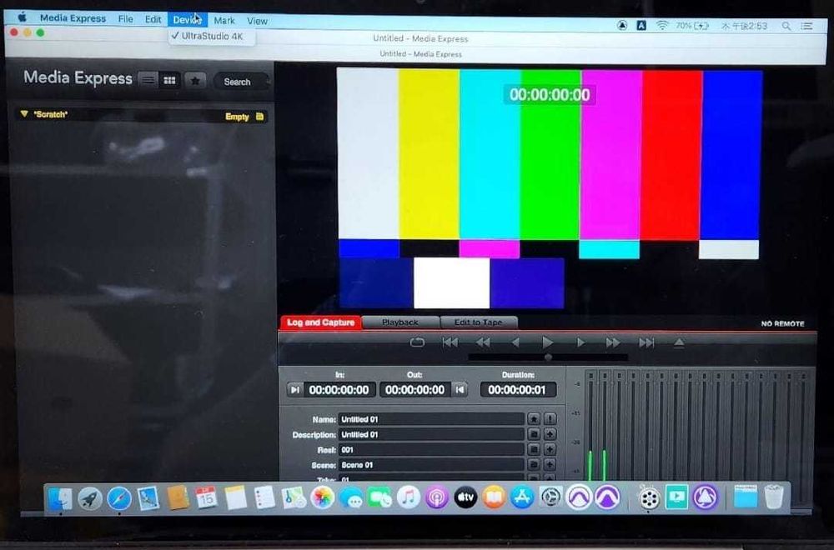Image resolution: width=834 pixels, height=550 pixels.
Task: Mark clip as favorite beside Name
Action: (x=534, y=419)
